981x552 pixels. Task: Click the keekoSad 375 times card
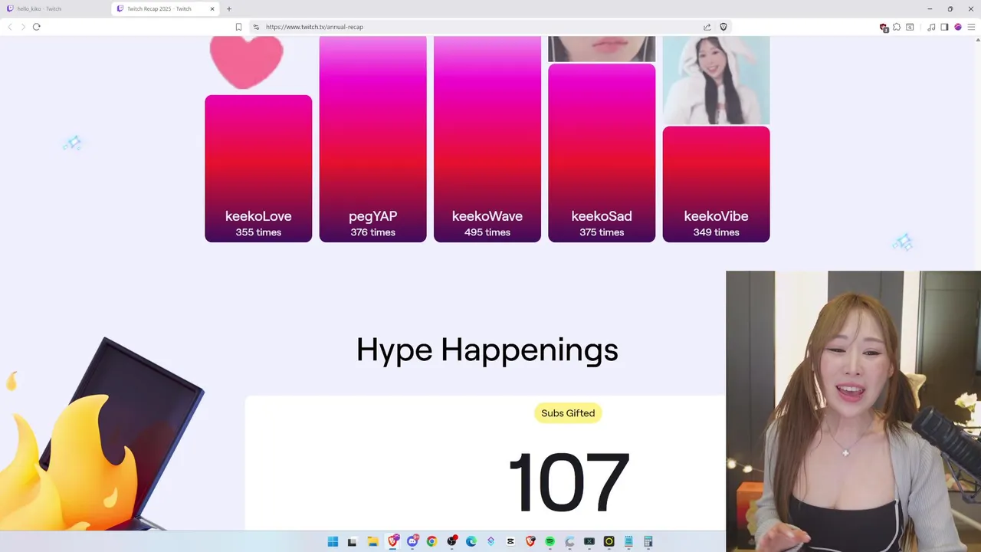[602, 153]
